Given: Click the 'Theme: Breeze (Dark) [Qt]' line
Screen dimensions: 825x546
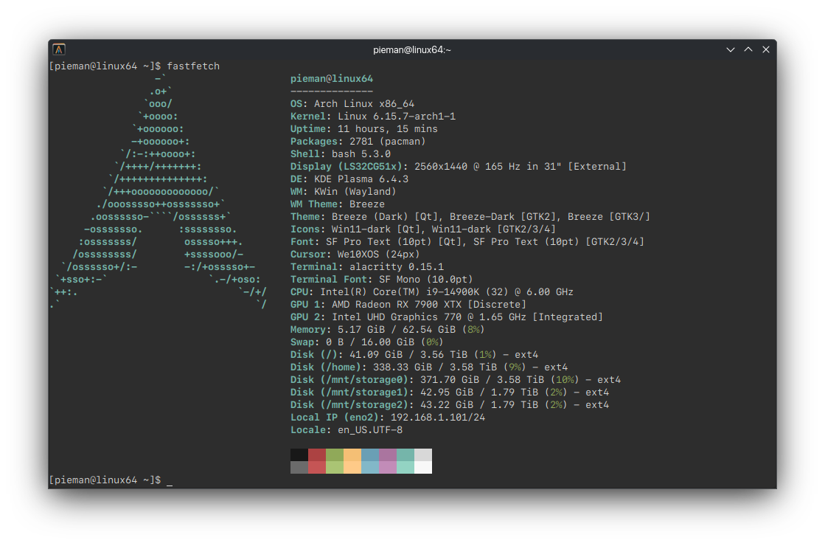Looking at the screenshot, I should click(470, 217).
